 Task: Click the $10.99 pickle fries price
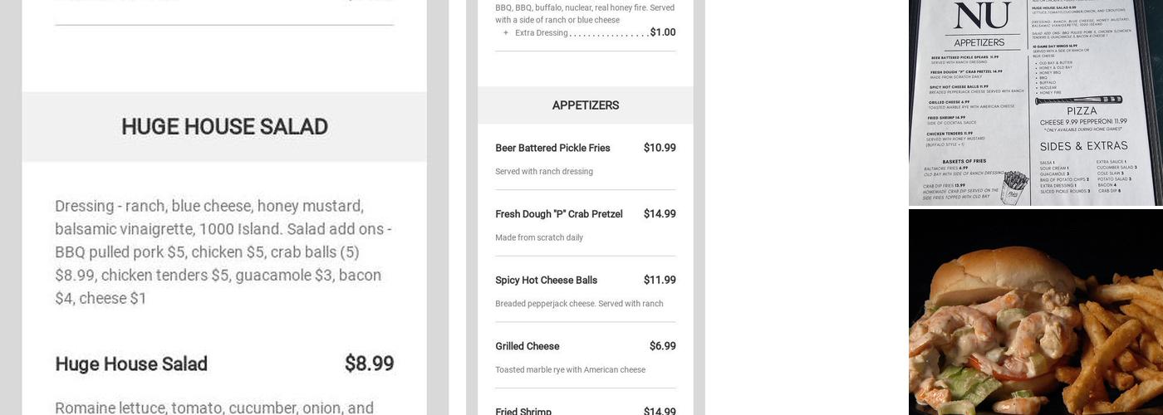[x=660, y=148]
